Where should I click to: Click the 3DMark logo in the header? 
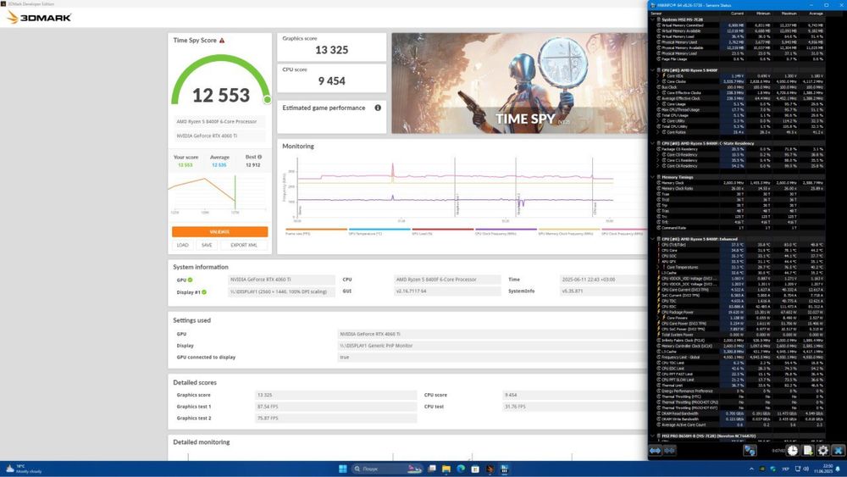[39, 17]
